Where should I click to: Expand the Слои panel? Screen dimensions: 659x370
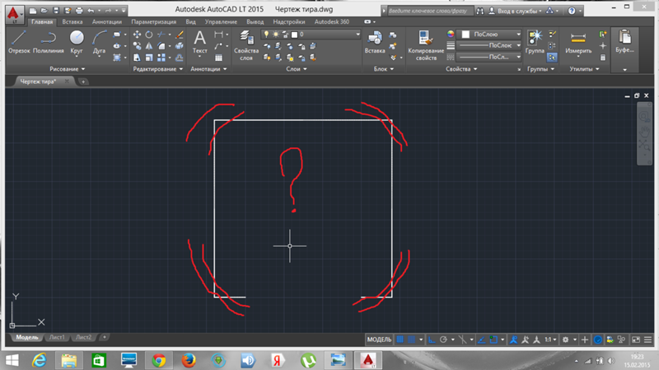[x=297, y=69]
